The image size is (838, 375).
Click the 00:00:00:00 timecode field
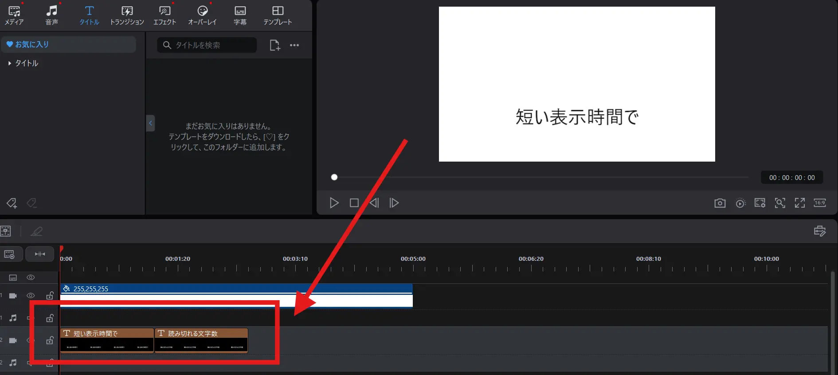pos(792,178)
